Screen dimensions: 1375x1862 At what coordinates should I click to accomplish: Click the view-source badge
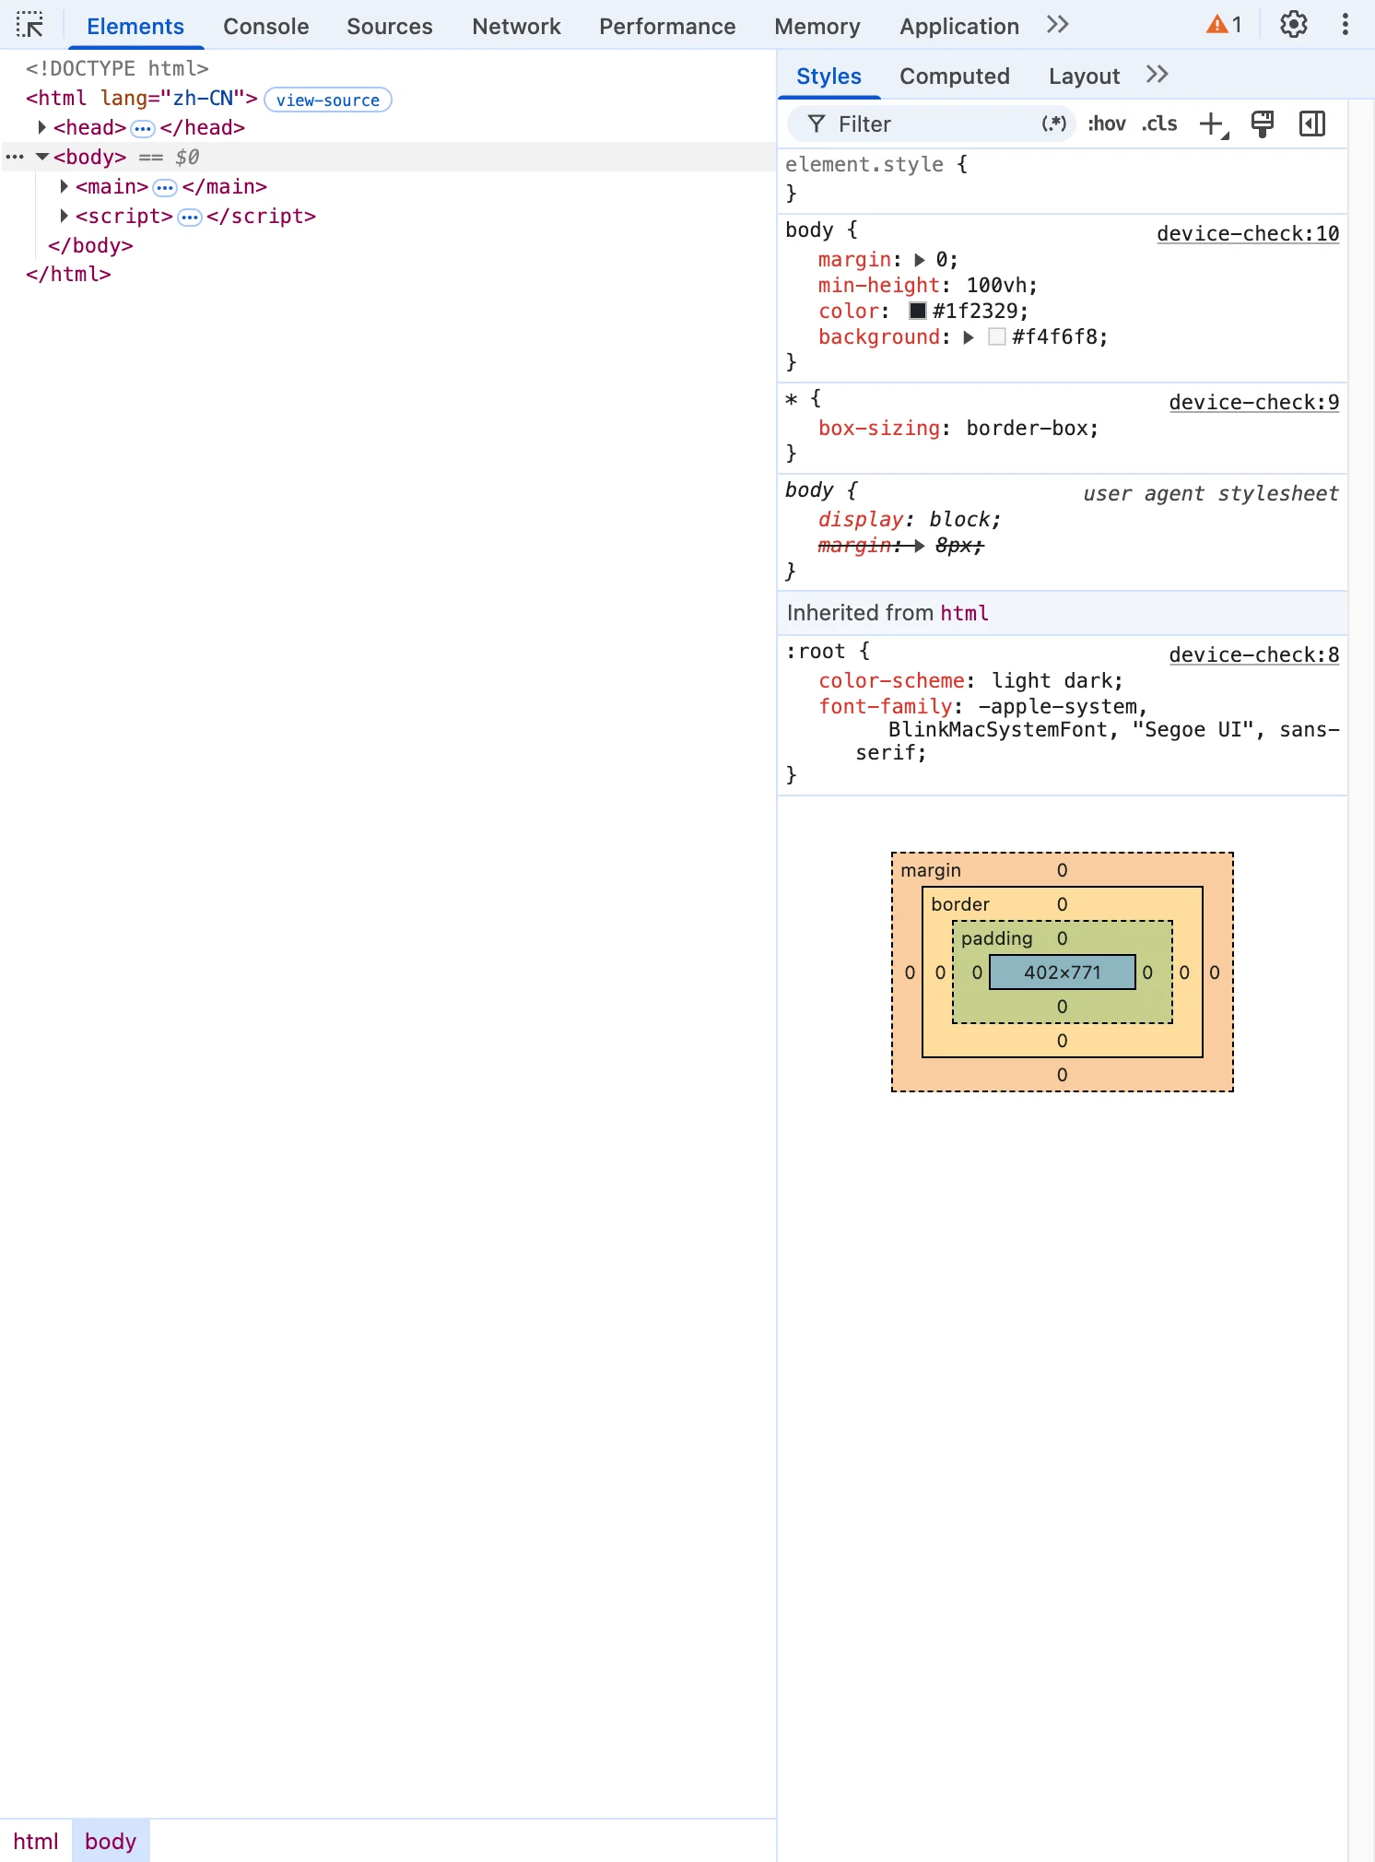point(328,100)
